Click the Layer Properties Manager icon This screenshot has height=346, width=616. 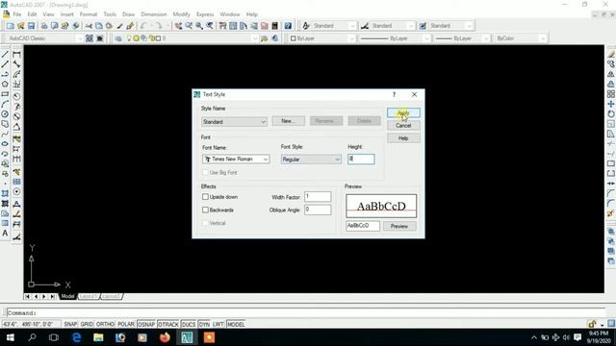coord(118,38)
